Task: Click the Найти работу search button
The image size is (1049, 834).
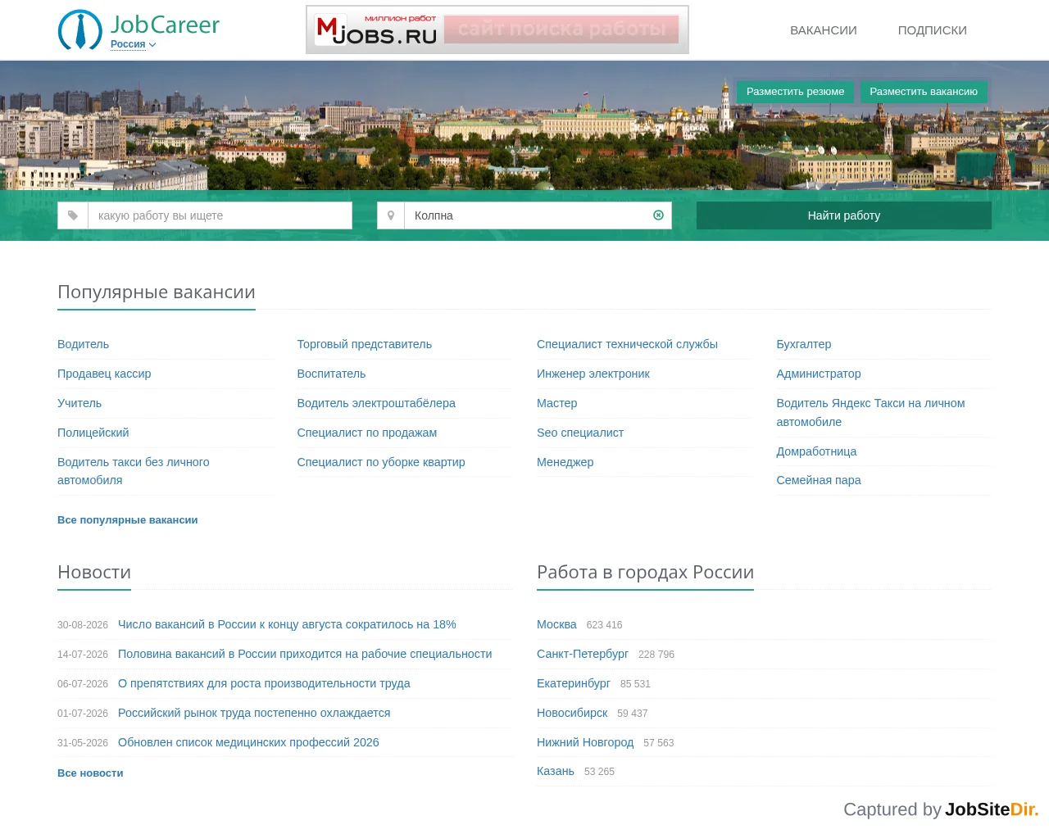Action: pyautogui.click(x=844, y=215)
